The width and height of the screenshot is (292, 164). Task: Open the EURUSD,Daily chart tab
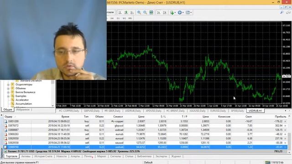point(218,111)
